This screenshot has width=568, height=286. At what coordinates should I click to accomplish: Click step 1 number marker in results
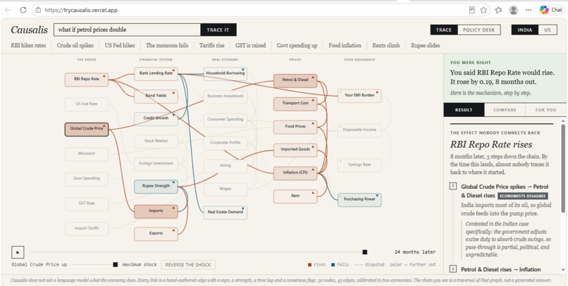tap(453, 186)
